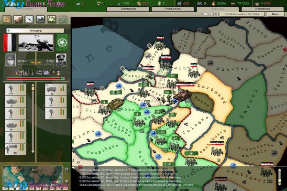Screen dimensions: 287x191
Task: Select the air units airplane icon
Action: point(29,20)
